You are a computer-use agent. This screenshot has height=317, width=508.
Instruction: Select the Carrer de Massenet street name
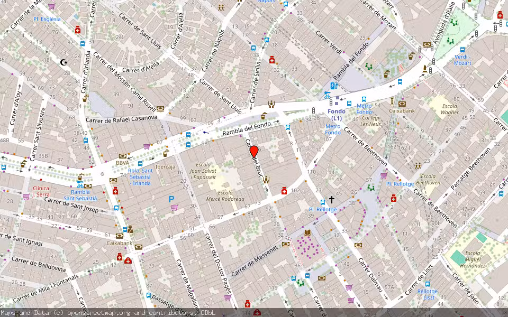255,260
